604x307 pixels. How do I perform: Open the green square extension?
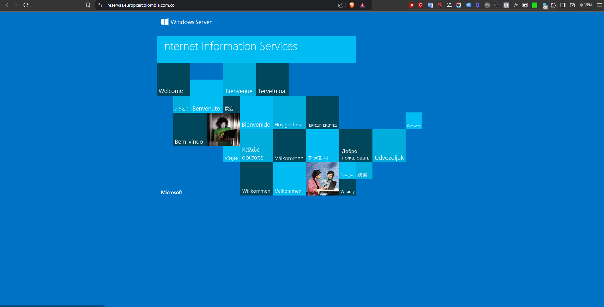coord(535,5)
